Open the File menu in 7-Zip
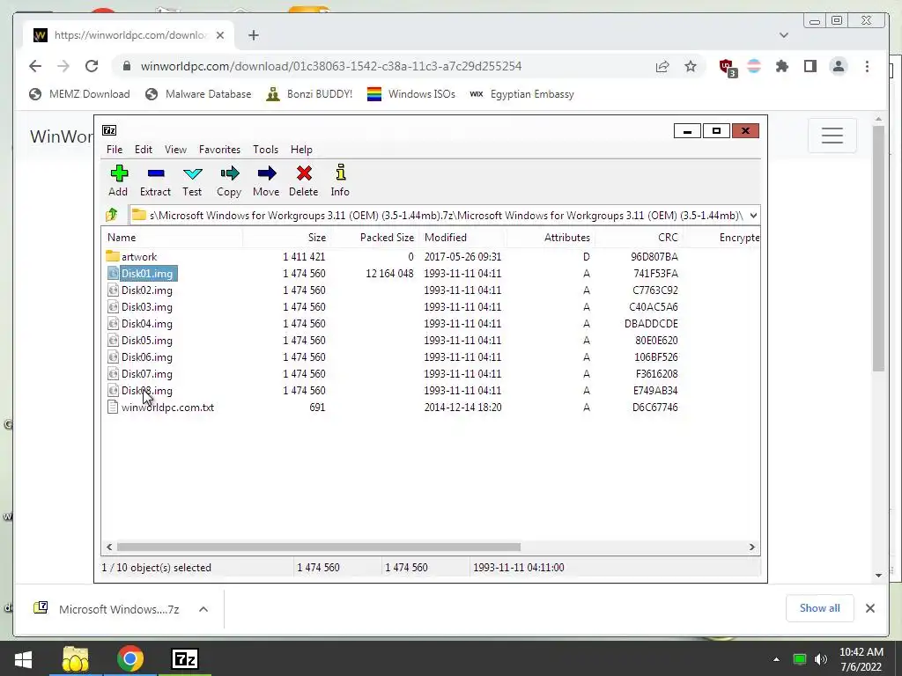 coord(115,150)
